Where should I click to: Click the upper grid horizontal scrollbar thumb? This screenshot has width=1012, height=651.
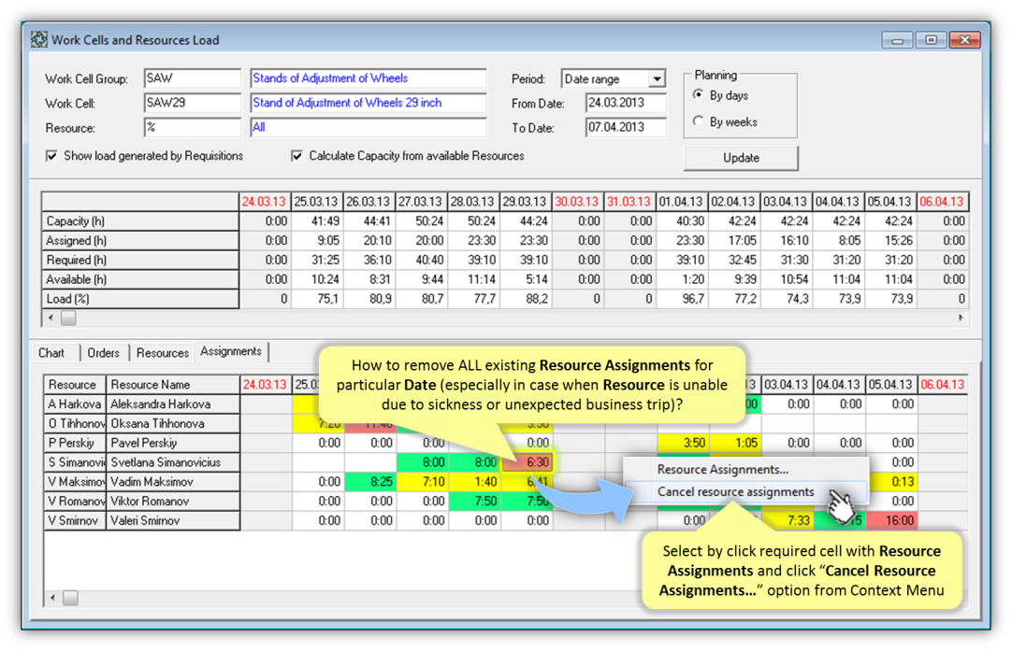coord(68,318)
